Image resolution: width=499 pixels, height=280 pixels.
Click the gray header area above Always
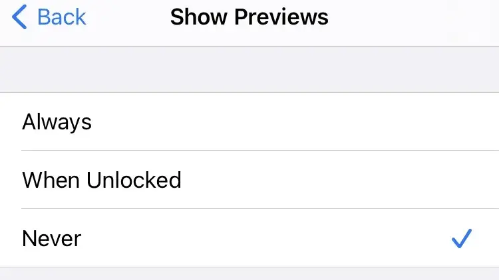click(x=249, y=70)
